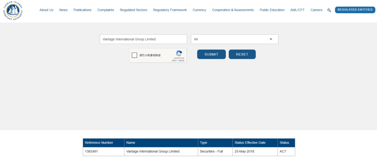Go to Publications menu
This screenshot has width=377, height=157.
(82, 10)
